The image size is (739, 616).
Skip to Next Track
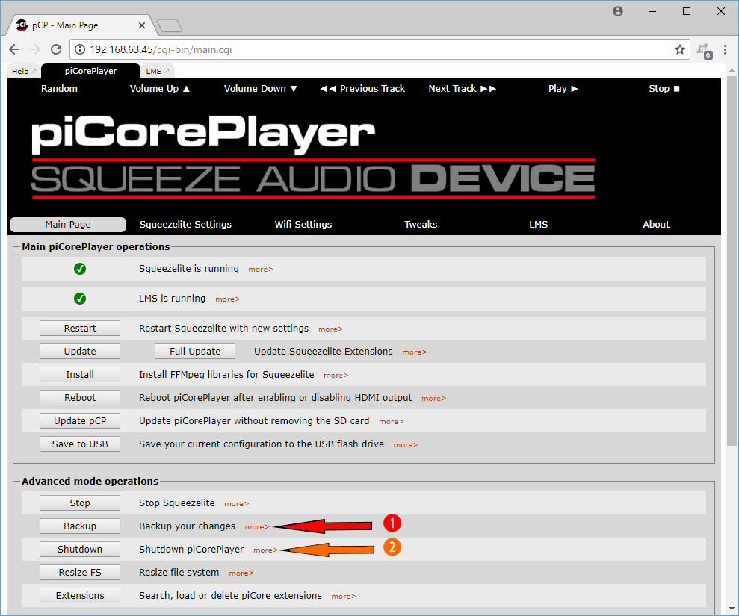pyautogui.click(x=463, y=89)
